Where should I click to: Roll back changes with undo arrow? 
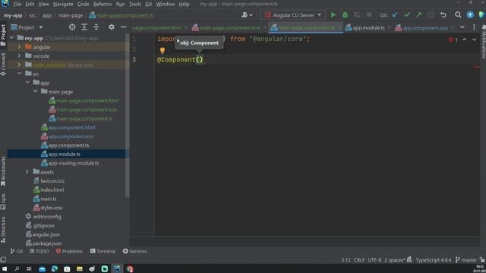coord(443,15)
